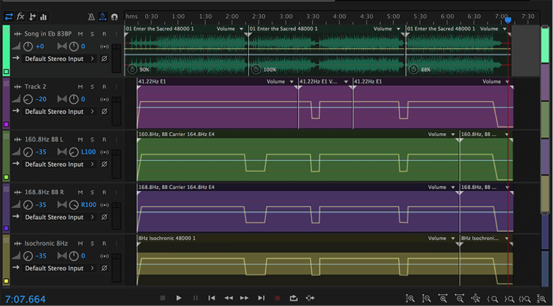Show the track EQ view icon
The height and width of the screenshot is (306, 553).
point(44,16)
